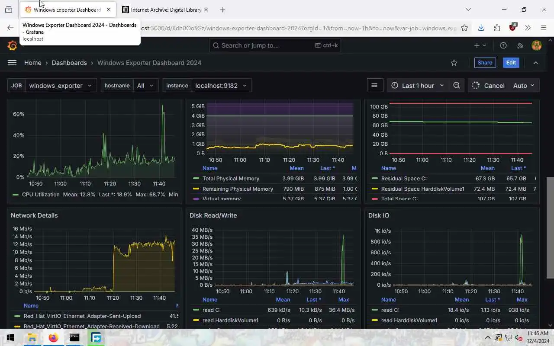Click the blue Edit button

click(x=511, y=63)
